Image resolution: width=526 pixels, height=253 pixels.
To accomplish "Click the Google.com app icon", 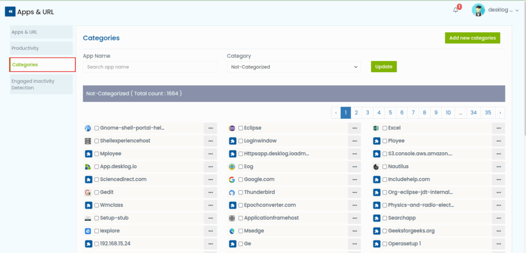I will (232, 180).
